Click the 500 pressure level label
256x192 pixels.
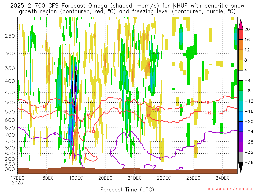pyautogui.click(x=10, y=103)
